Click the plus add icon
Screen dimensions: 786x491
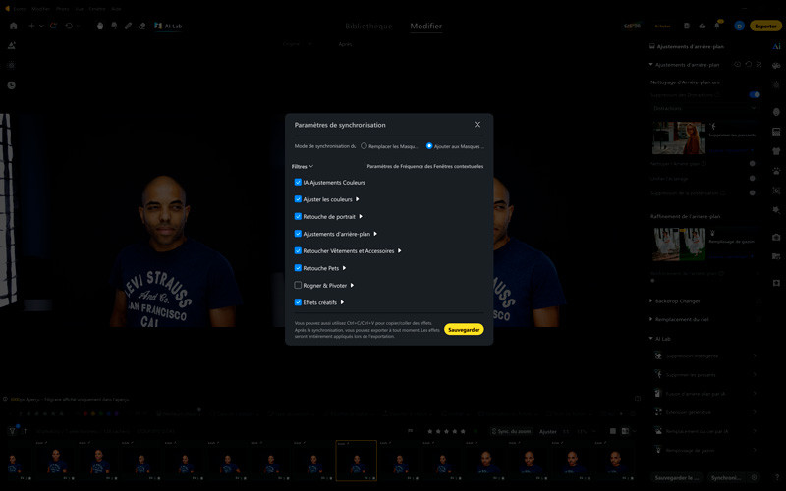31,26
